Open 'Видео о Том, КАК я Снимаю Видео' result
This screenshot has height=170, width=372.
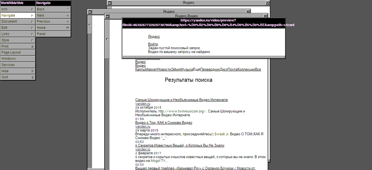tap(164, 123)
